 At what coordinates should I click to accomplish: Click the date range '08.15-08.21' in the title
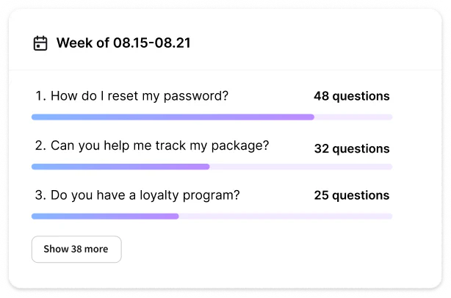[151, 43]
